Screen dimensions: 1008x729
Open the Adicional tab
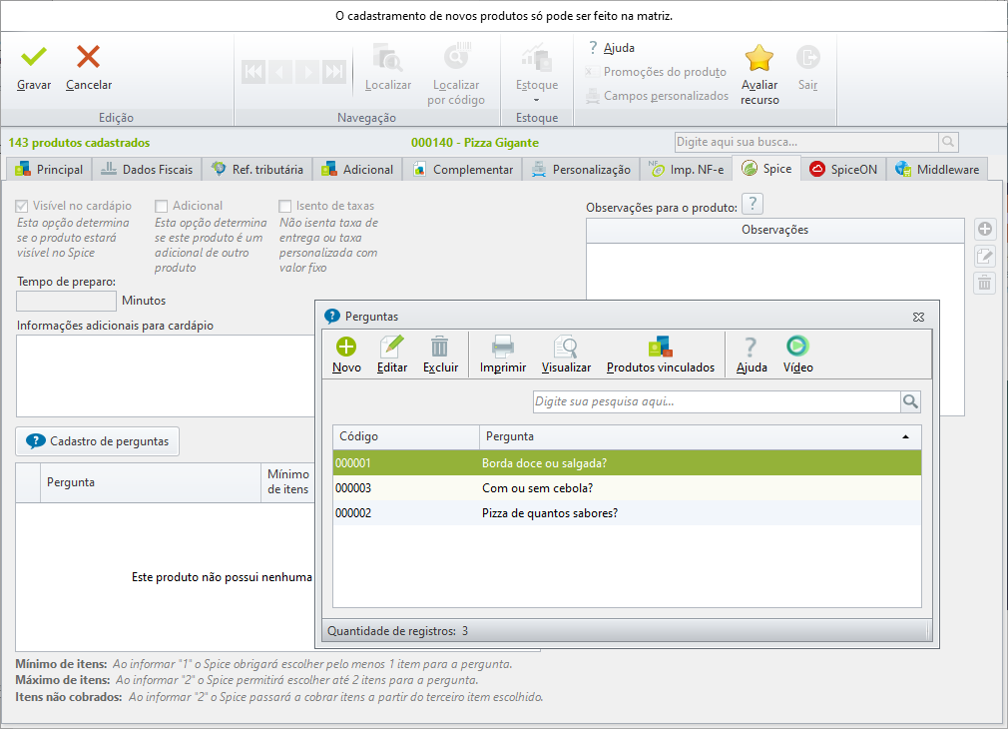[357, 169]
